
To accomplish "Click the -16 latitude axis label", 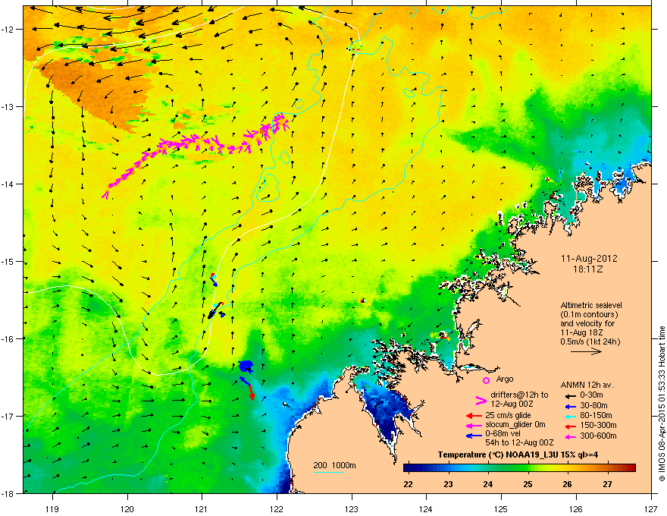I will 8,338.
